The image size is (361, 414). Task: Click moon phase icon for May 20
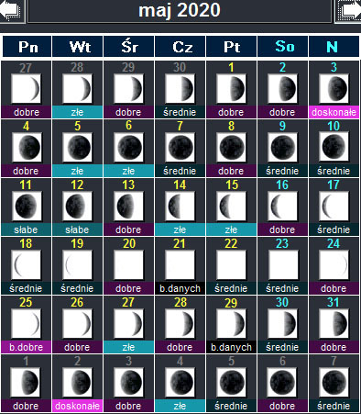[128, 264]
